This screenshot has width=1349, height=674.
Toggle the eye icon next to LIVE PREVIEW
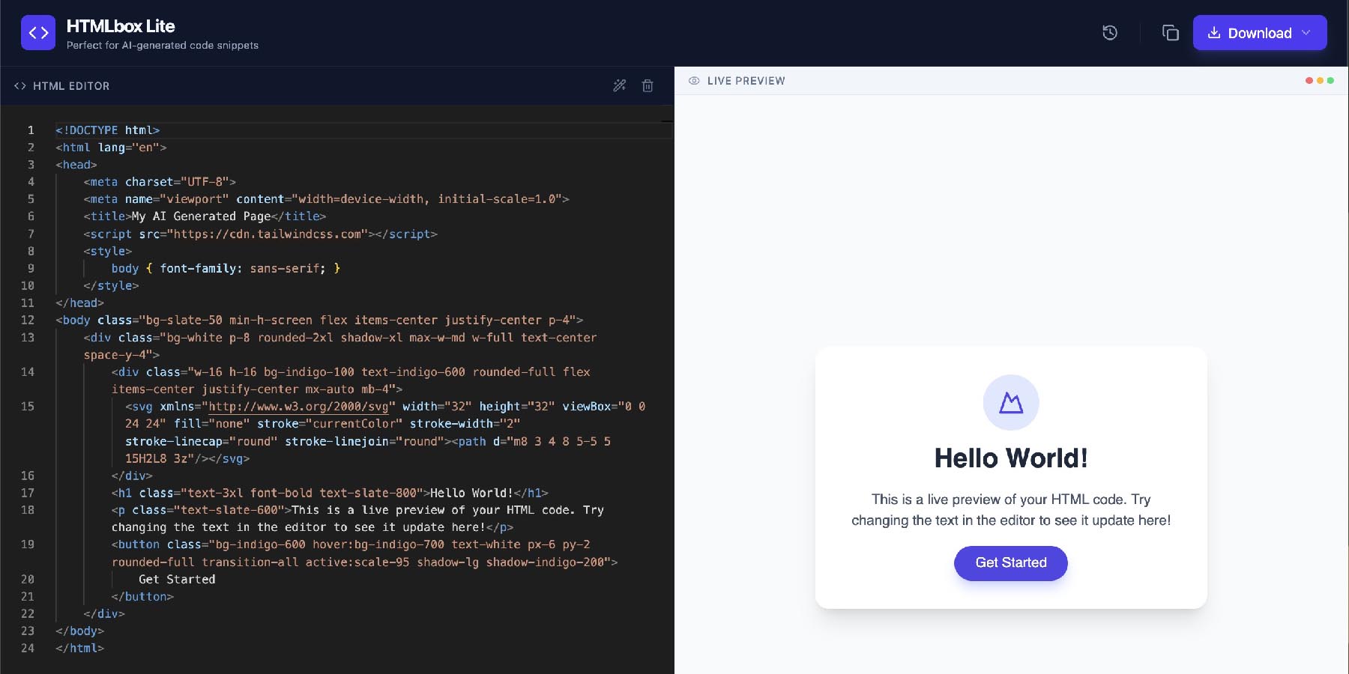point(694,81)
